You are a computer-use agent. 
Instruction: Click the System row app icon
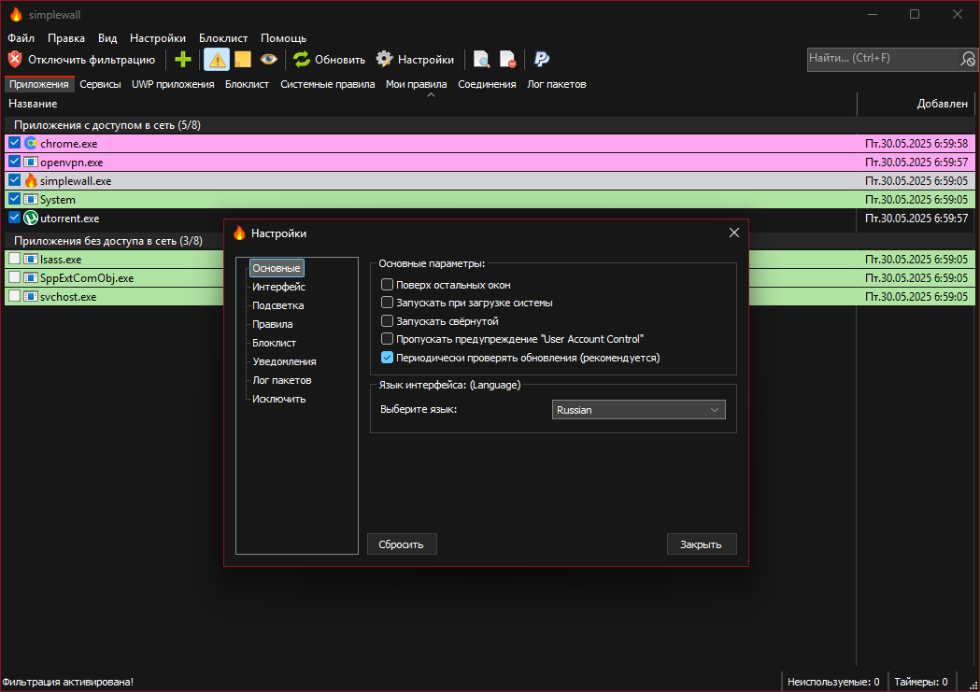point(31,199)
